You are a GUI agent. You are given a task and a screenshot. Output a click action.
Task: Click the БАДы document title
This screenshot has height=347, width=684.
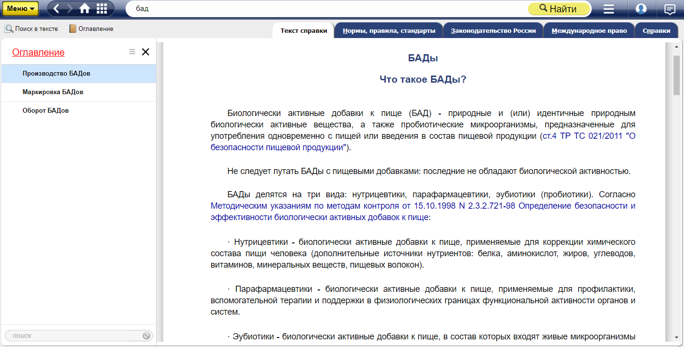click(423, 58)
